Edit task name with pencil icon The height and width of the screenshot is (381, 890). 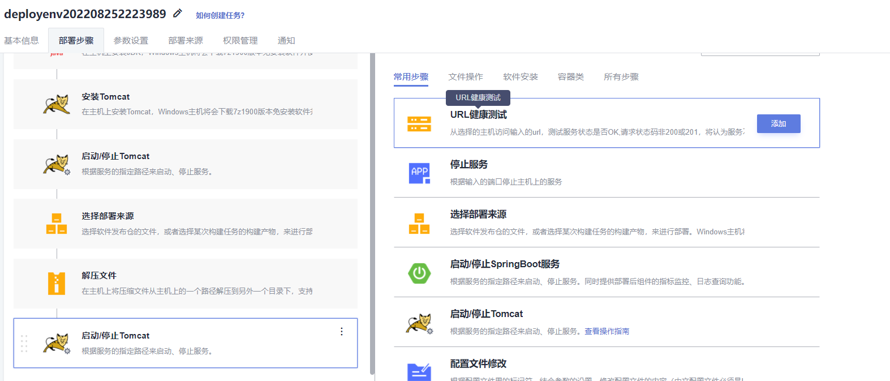(178, 13)
